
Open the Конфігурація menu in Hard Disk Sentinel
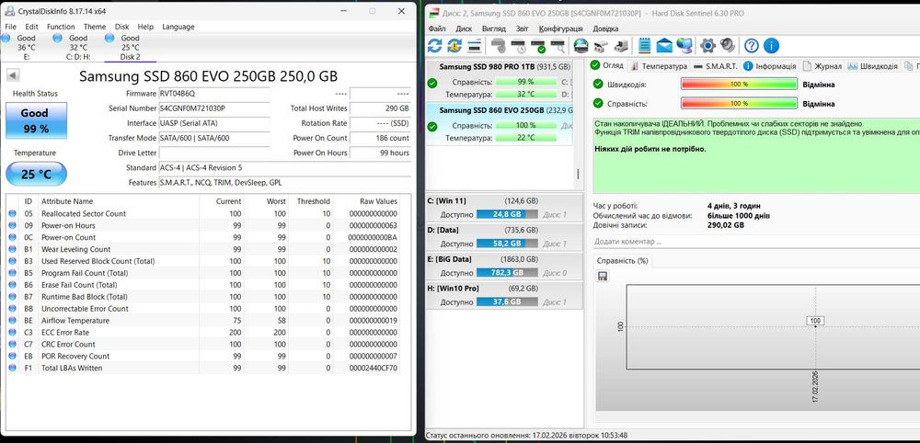(561, 28)
